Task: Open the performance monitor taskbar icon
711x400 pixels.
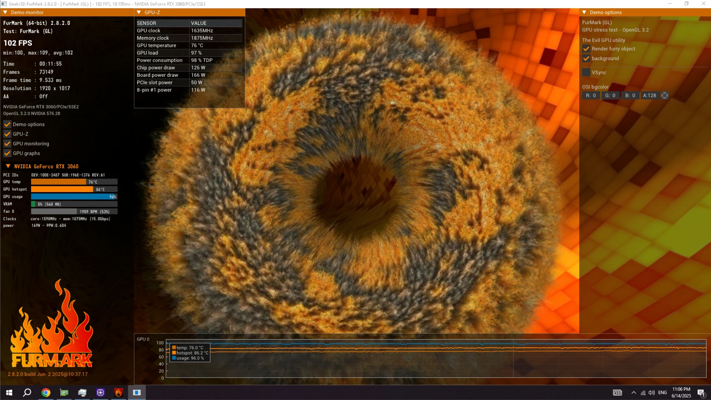Action: click(82, 392)
